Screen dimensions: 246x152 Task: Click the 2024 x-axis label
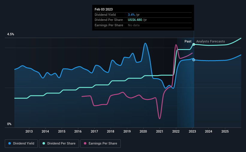click(209, 131)
